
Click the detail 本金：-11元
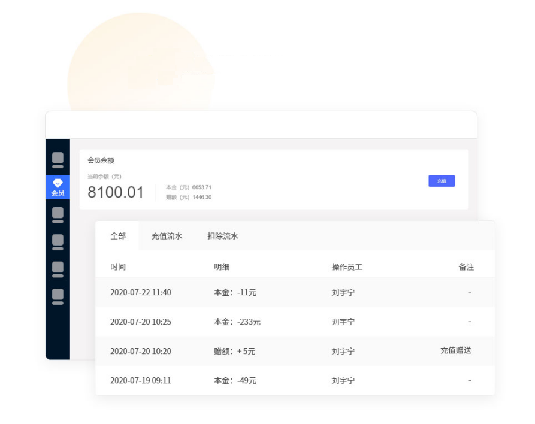coord(235,292)
